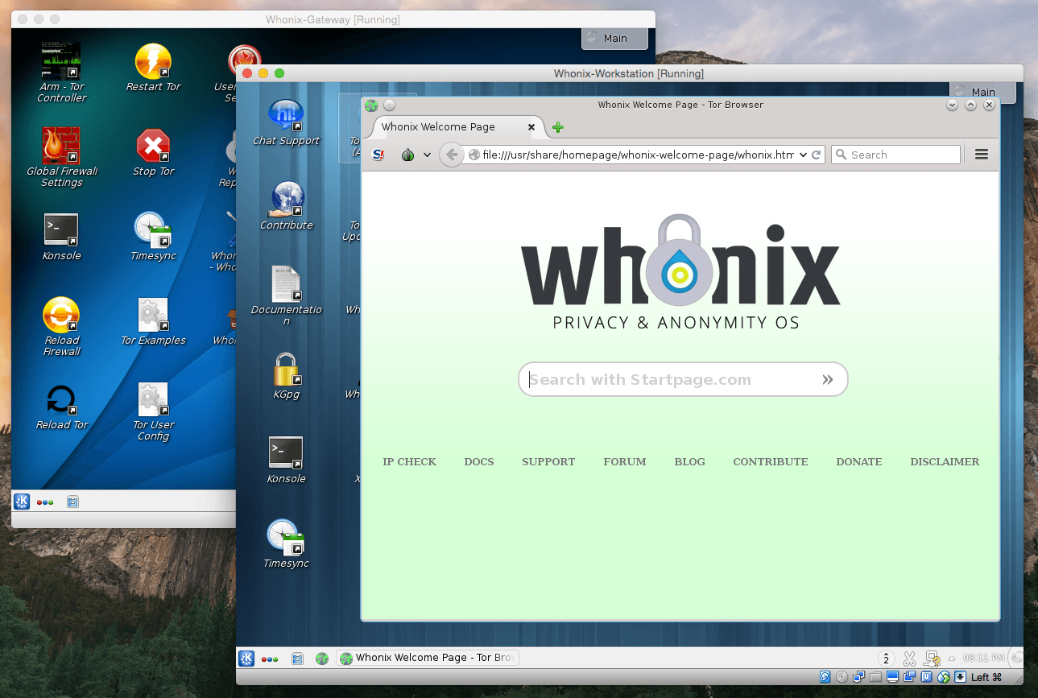Select the Reload Firewall icon

pos(60,316)
